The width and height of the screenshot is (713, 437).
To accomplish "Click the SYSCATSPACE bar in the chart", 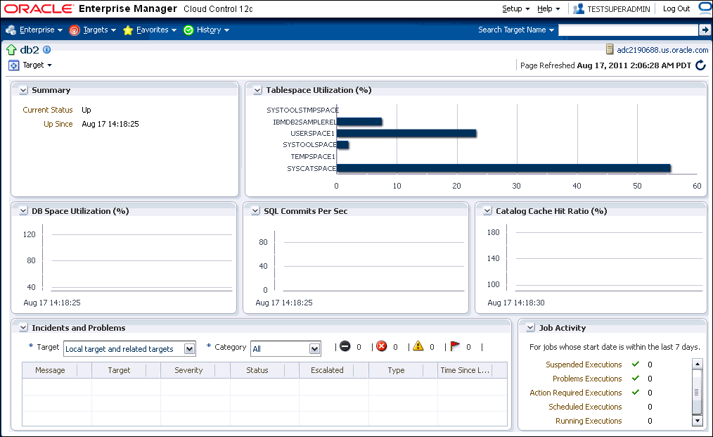I will click(x=503, y=168).
